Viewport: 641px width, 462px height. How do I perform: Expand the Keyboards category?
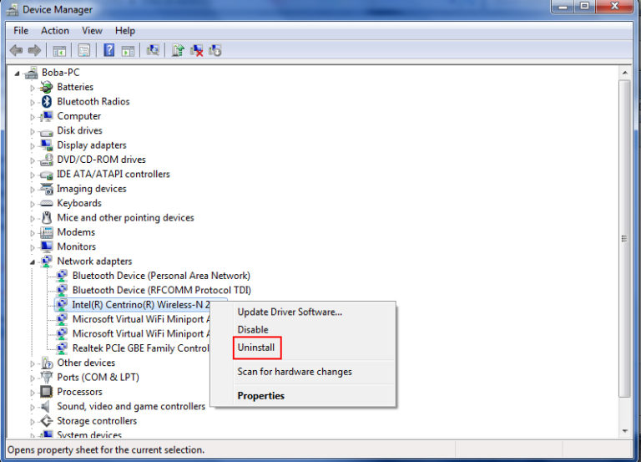(x=33, y=204)
